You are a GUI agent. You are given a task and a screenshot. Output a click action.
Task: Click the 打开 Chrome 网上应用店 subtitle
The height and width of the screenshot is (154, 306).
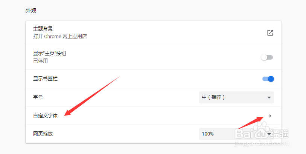[x=60, y=36]
